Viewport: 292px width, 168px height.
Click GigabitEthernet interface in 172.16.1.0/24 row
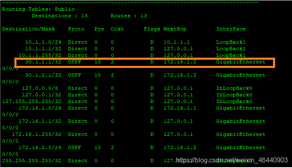coord(241,108)
